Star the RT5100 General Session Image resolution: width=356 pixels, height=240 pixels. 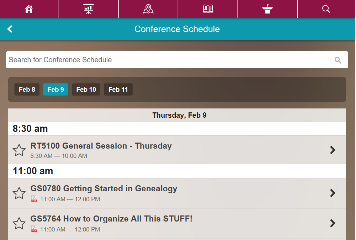(x=19, y=150)
